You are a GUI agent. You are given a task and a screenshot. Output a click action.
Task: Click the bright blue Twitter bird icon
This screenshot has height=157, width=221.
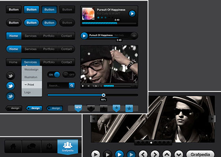pos(10,86)
